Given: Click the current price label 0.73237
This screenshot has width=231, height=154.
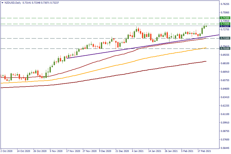Looking at the screenshot, I should coord(225,26).
